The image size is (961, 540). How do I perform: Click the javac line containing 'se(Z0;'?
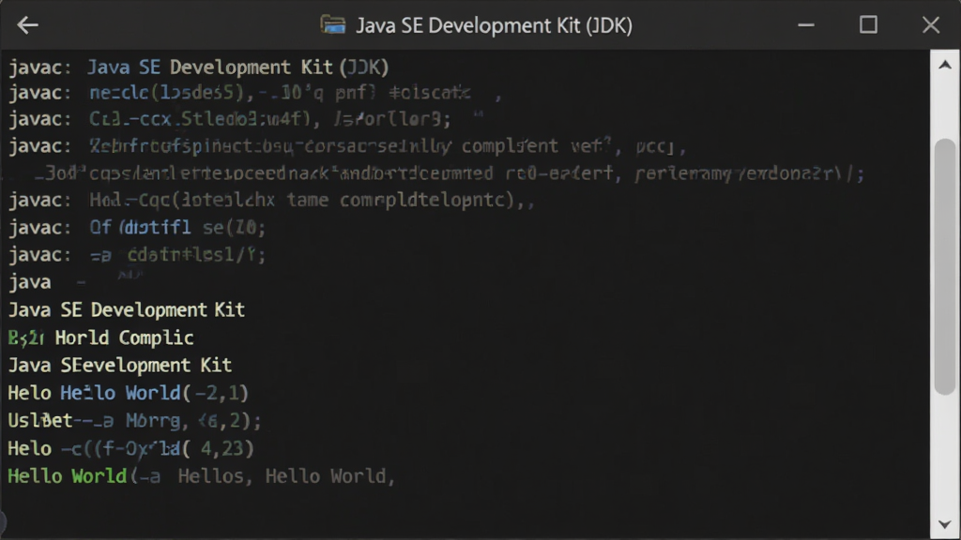click(137, 228)
